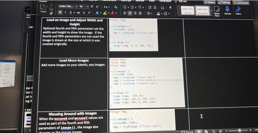Expand the styles gallery arrow

tap(212, 11)
